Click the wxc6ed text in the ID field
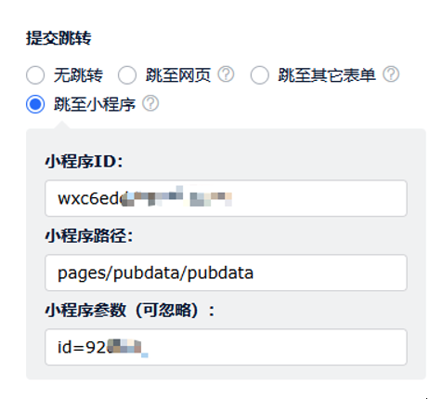The width and height of the screenshot is (430, 399). (x=91, y=198)
